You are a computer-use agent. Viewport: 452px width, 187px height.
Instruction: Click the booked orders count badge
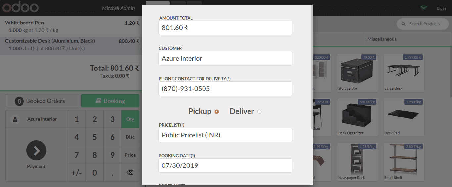coord(19,101)
